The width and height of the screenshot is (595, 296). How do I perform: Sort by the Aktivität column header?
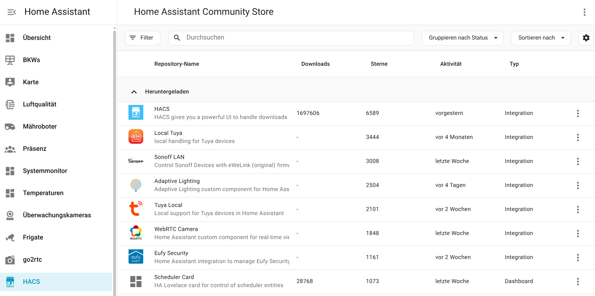(451, 64)
